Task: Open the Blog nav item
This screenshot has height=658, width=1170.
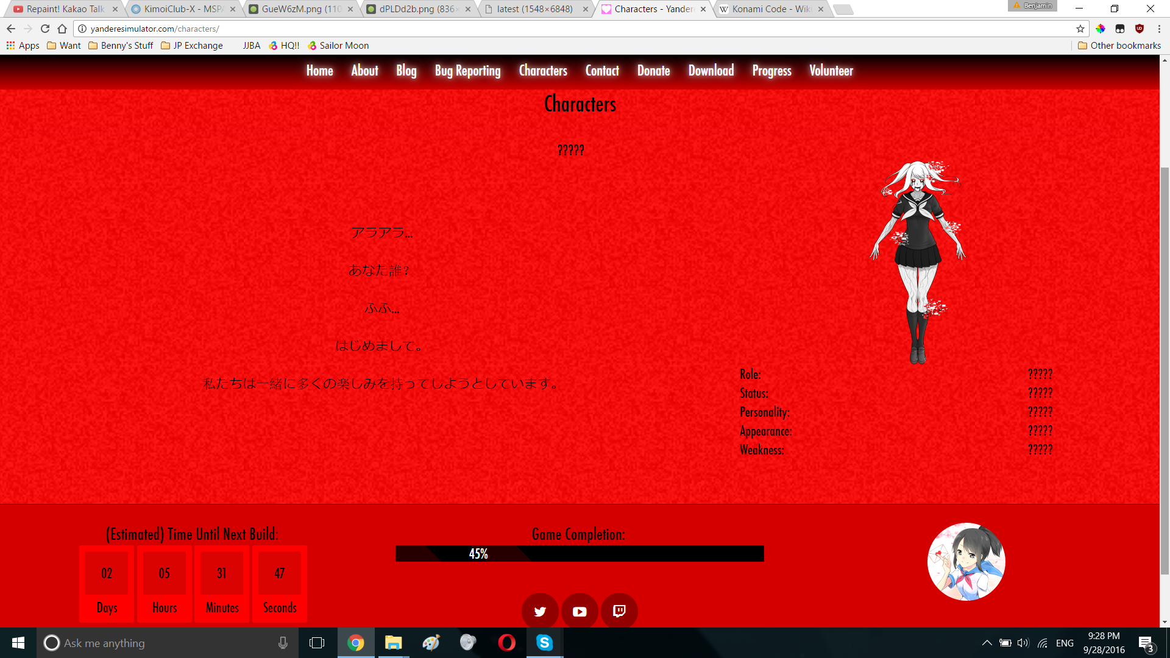Action: (x=406, y=71)
